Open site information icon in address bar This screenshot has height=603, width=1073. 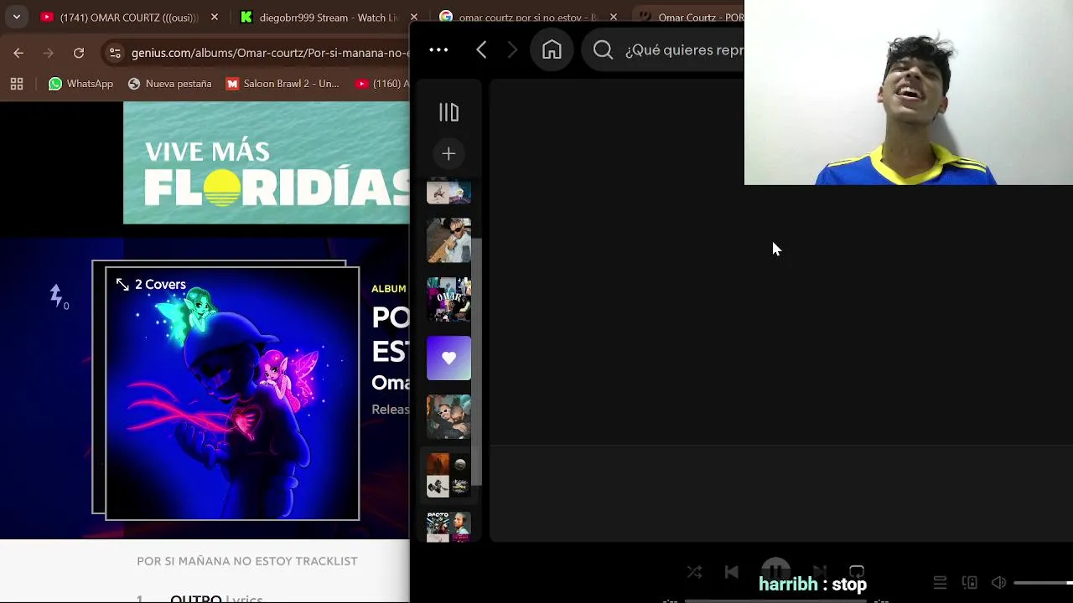point(115,53)
